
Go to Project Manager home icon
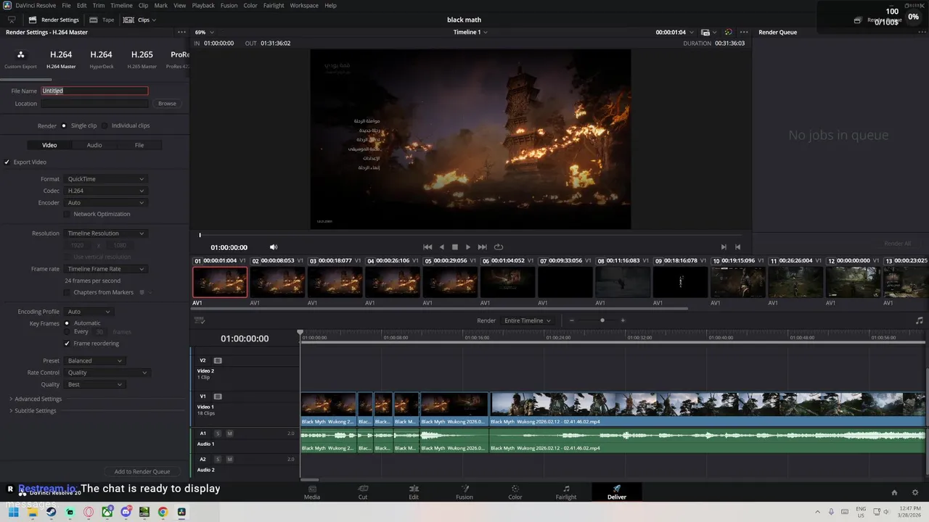pos(894,492)
